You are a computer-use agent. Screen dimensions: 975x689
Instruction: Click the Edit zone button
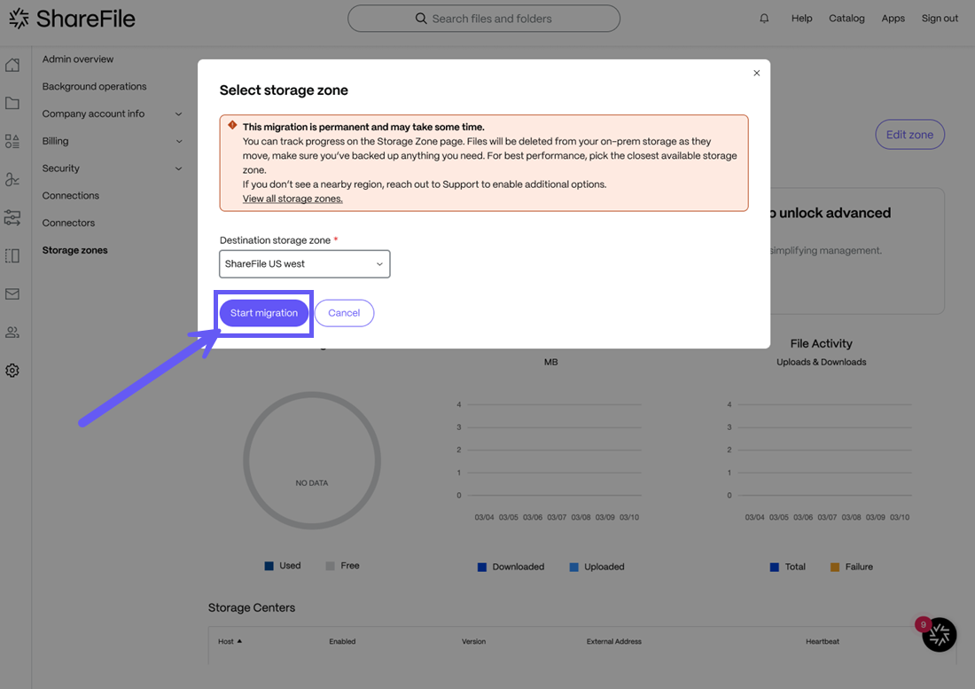click(909, 134)
